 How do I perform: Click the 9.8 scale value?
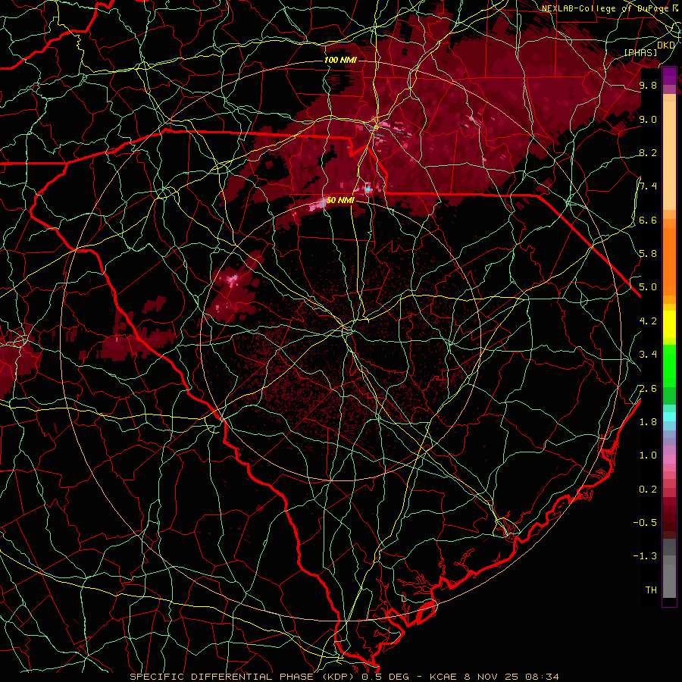click(x=648, y=85)
